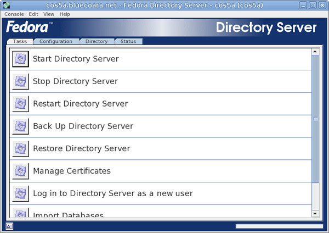
Task: Select the 'Back Up Directory Server' task text
Action: point(83,126)
